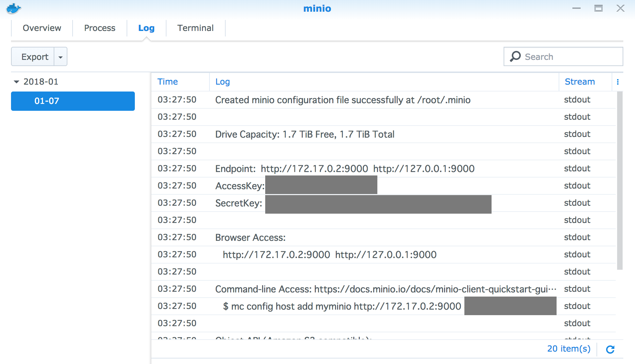Minimize the minio window
The height and width of the screenshot is (364, 635).
pos(577,8)
